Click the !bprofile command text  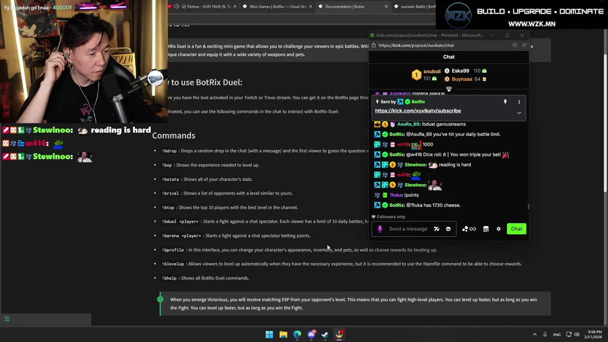(173, 250)
